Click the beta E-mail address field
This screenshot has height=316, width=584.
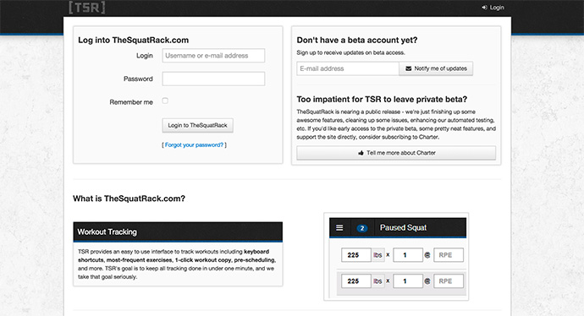(x=348, y=68)
